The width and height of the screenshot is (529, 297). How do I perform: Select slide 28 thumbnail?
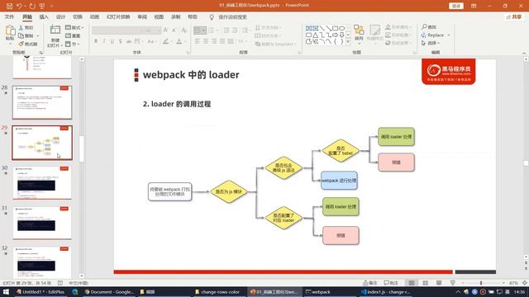pos(42,102)
